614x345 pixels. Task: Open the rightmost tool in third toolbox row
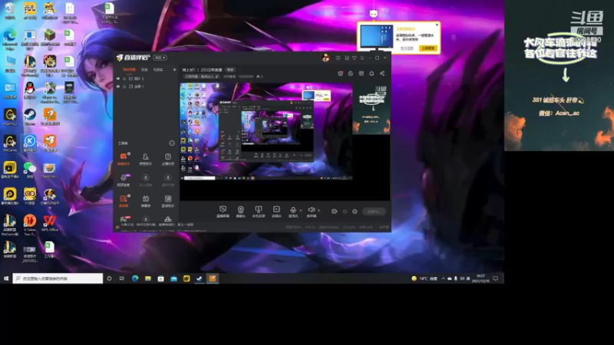(167, 201)
